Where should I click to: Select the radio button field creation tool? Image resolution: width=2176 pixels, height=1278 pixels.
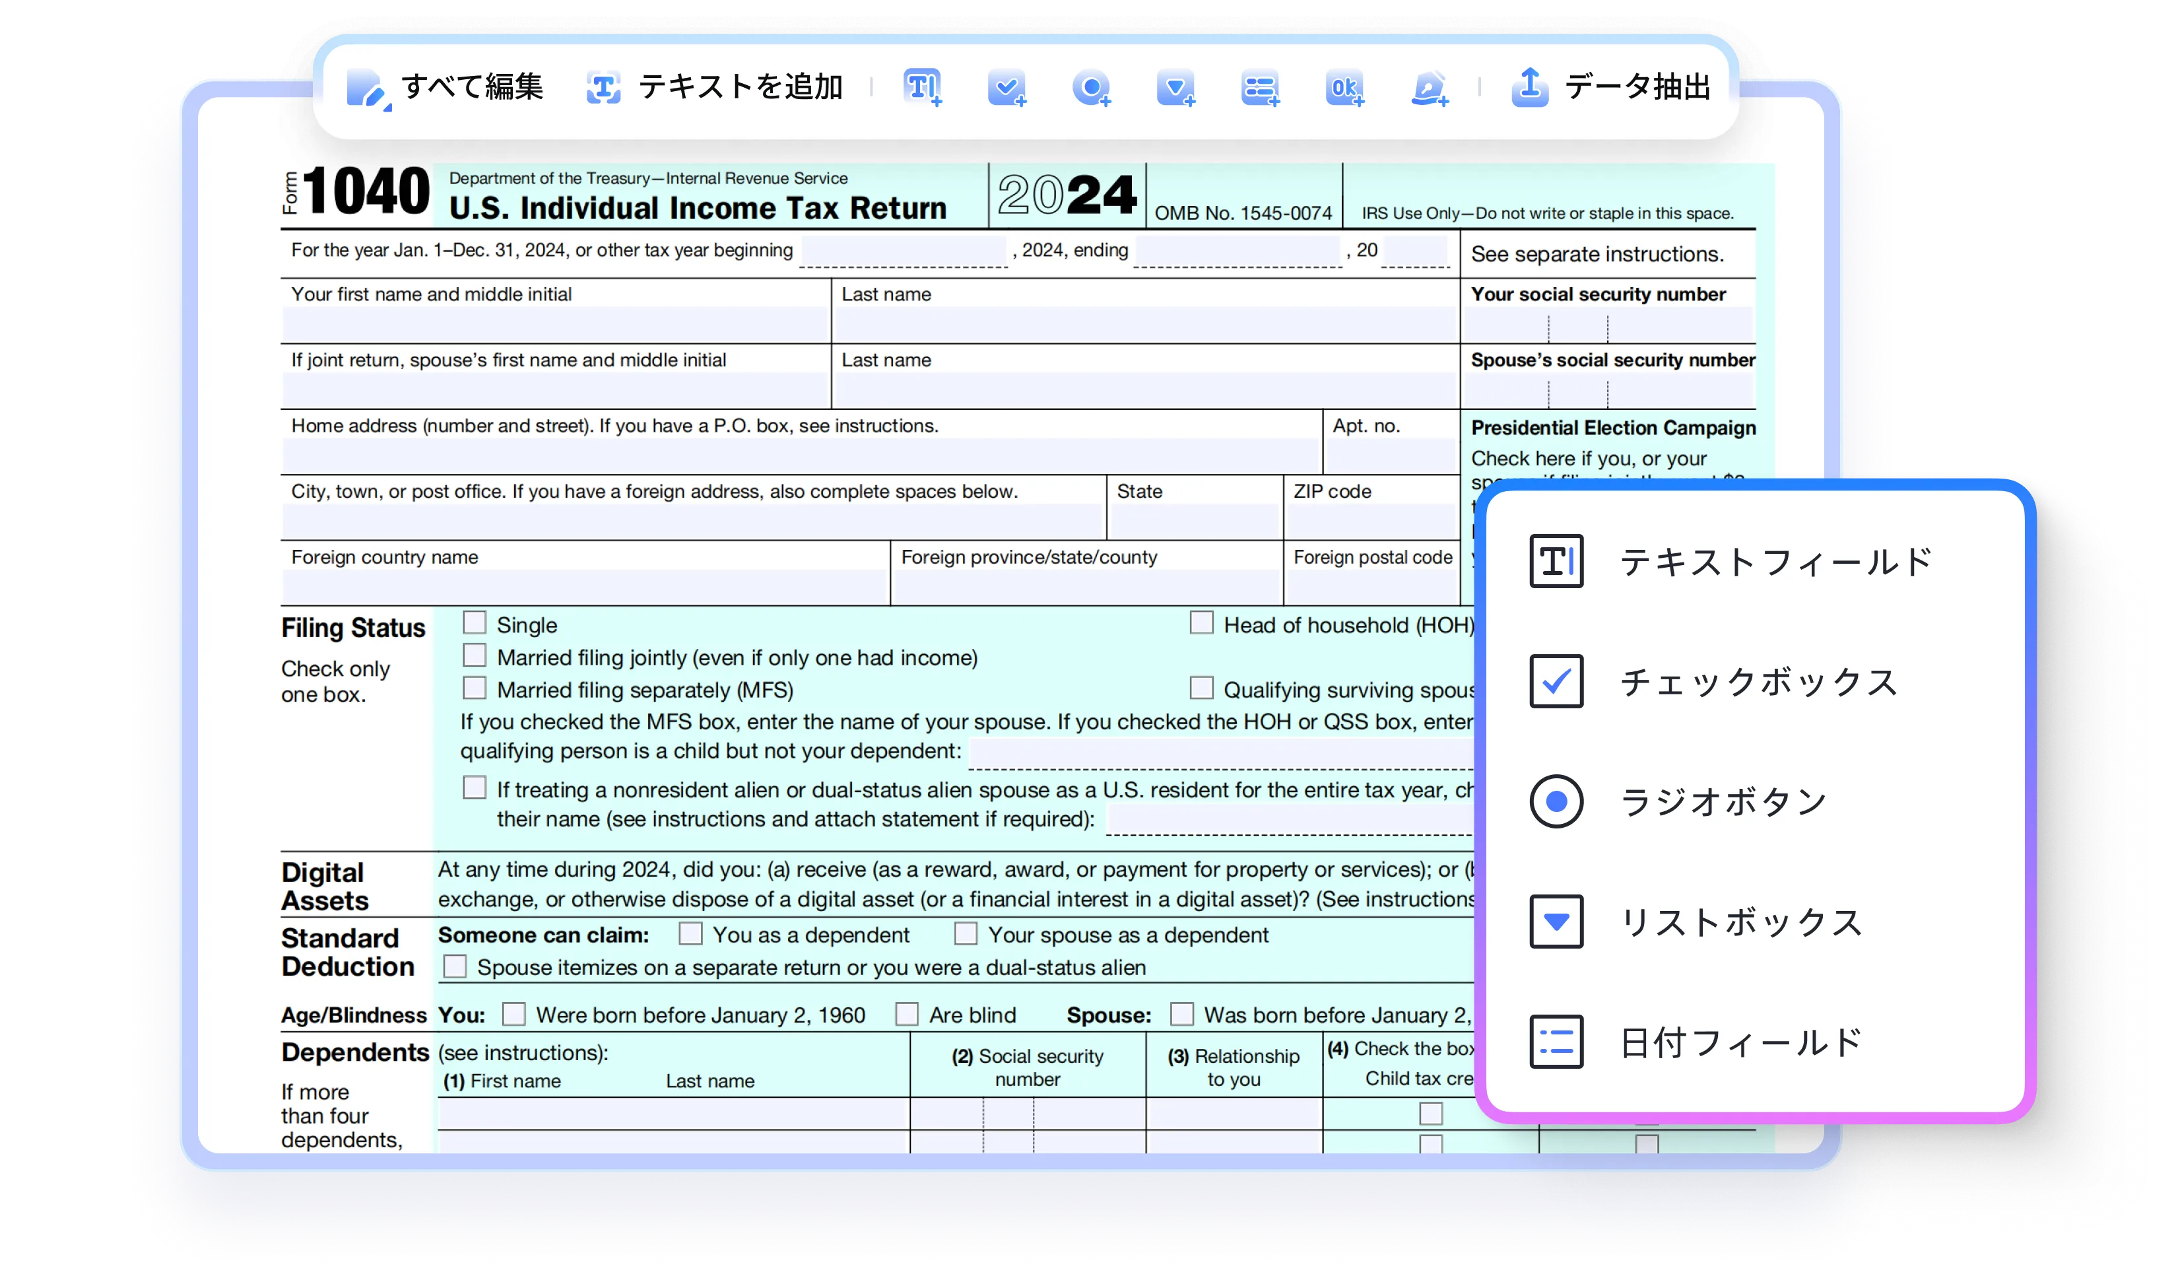point(1092,88)
